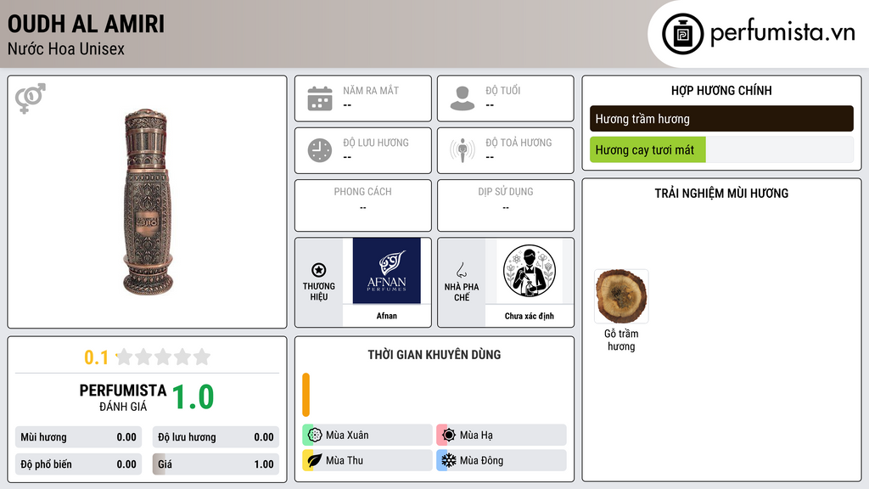Click the radiating figure icon beside Độ Toả Hương
The image size is (869, 489).
coord(463,150)
